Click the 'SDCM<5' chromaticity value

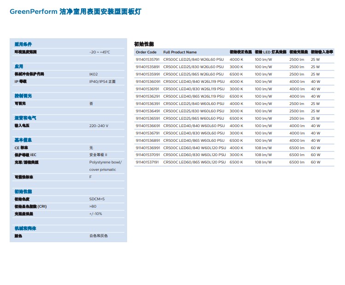97,199
